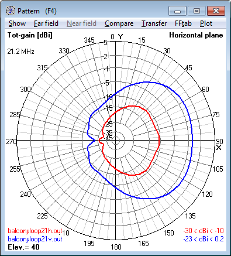
Task: Open the Compare menu
Action: click(119, 23)
